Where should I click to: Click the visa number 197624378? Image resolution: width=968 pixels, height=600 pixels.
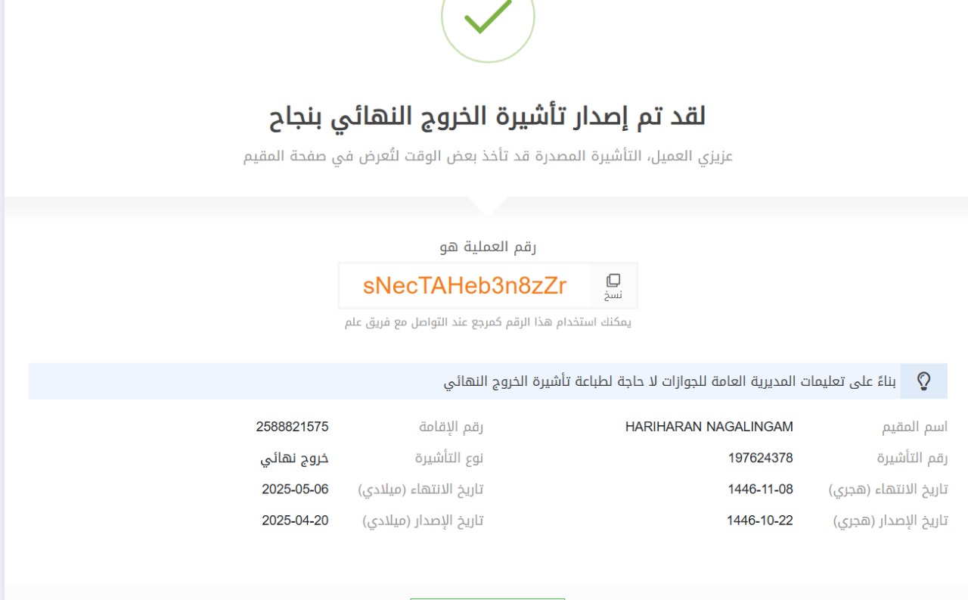click(x=760, y=458)
